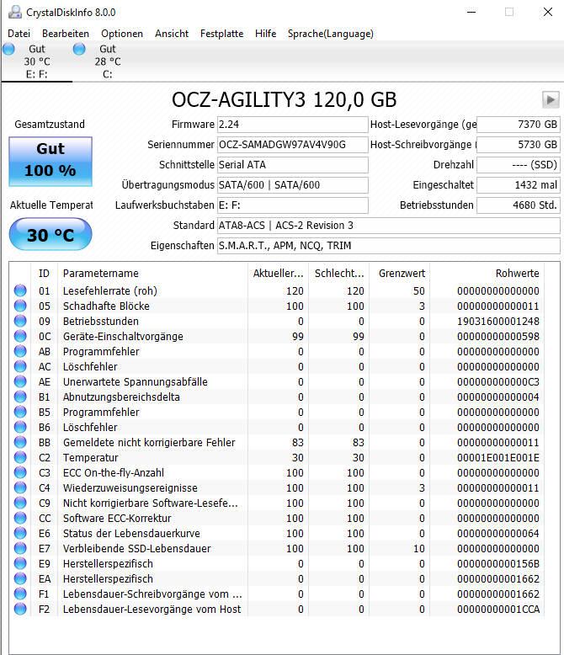
Task: Click status orb for AC Löschfehler
Action: [x=20, y=366]
